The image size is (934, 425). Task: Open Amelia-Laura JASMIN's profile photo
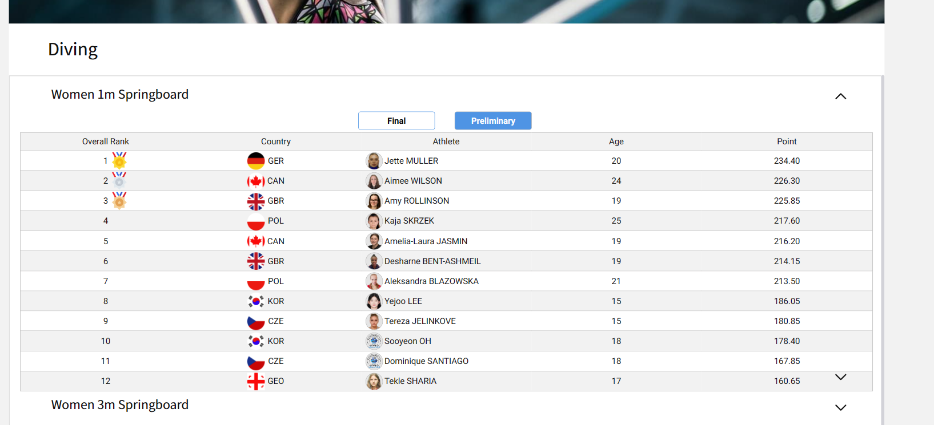point(374,241)
